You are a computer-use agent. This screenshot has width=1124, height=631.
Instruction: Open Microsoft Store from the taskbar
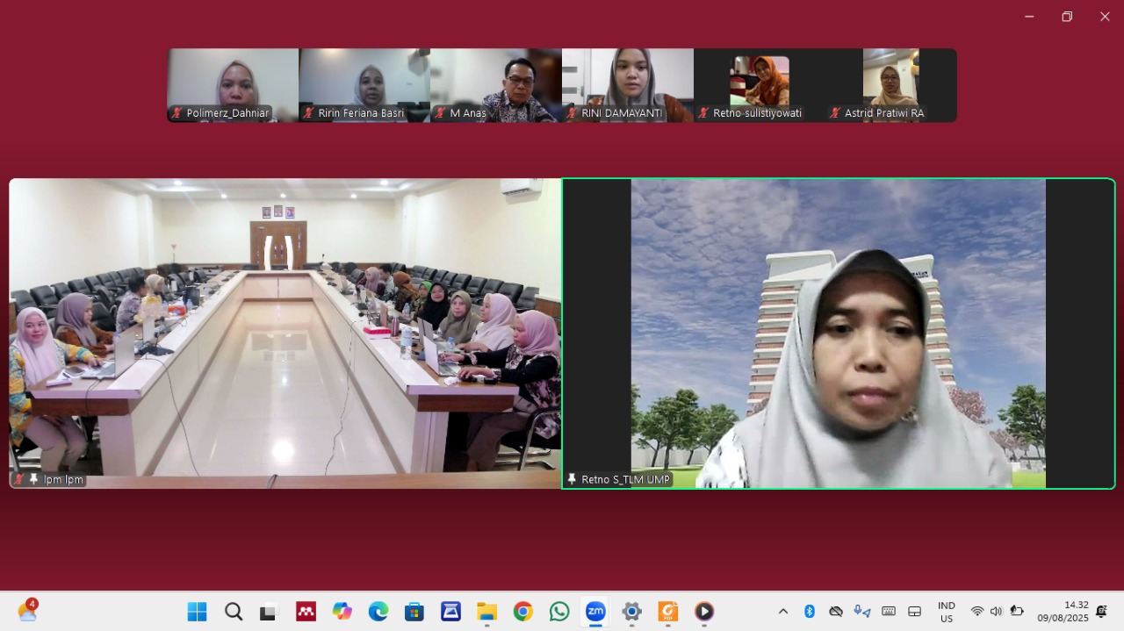(x=414, y=612)
